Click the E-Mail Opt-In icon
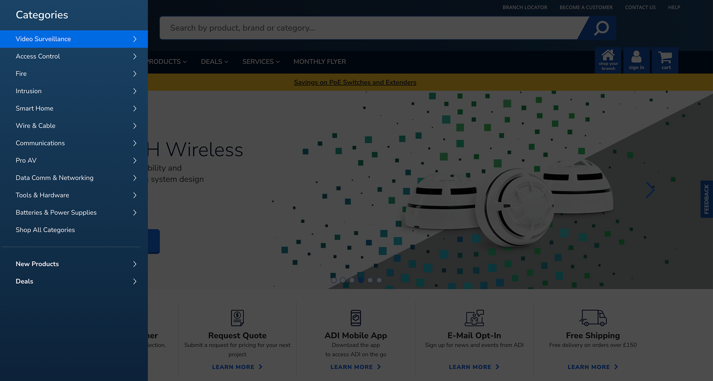Viewport: 713px width, 381px height. (474, 318)
